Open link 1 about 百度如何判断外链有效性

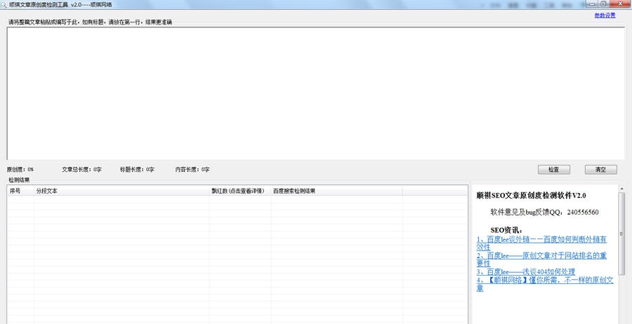pyautogui.click(x=541, y=243)
